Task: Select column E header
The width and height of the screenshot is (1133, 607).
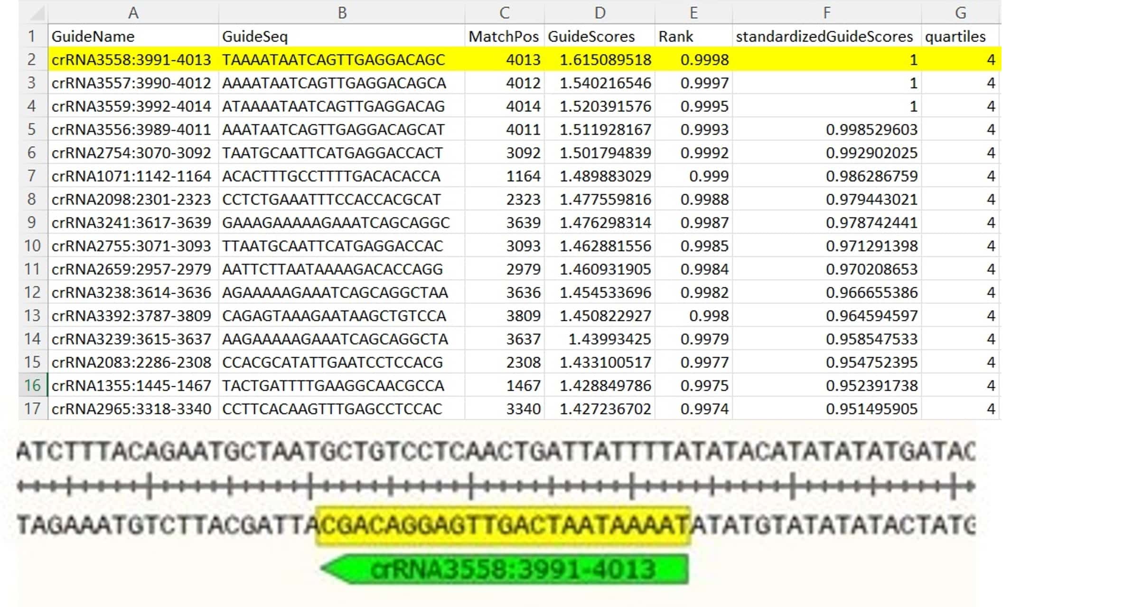Action: (693, 12)
